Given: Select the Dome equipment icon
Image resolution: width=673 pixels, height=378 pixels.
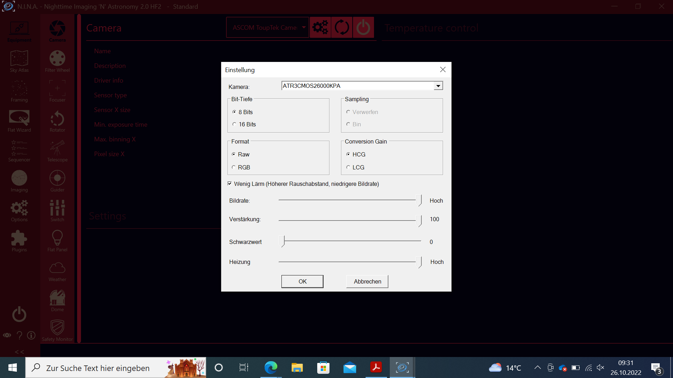Looking at the screenshot, I should click(57, 301).
